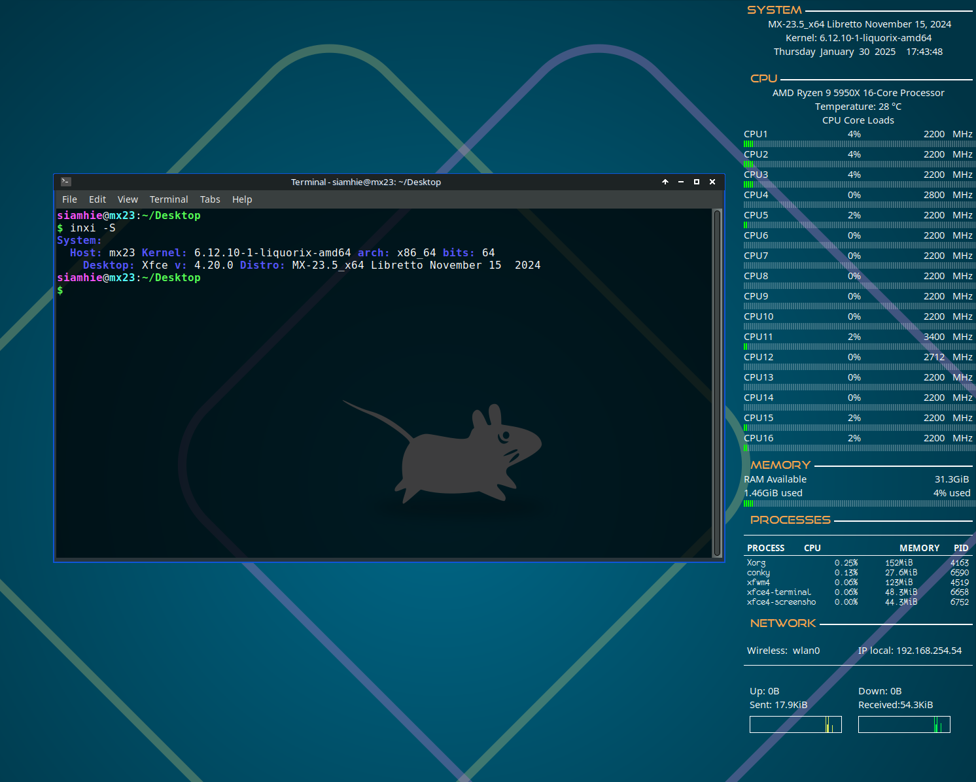The height and width of the screenshot is (782, 976).
Task: Maximize the Terminal window
Action: (697, 182)
